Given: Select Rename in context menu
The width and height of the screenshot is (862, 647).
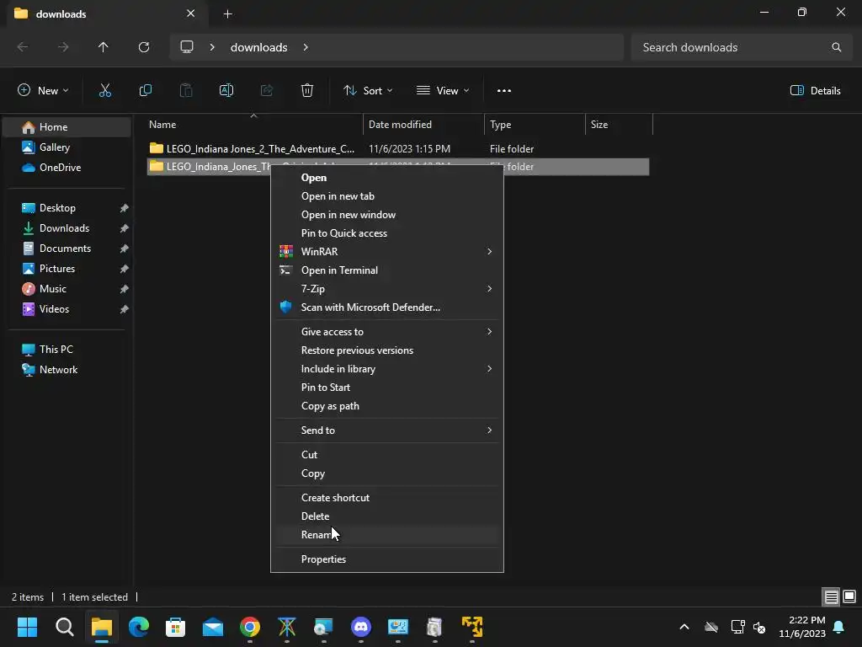Looking at the screenshot, I should click(386, 535).
